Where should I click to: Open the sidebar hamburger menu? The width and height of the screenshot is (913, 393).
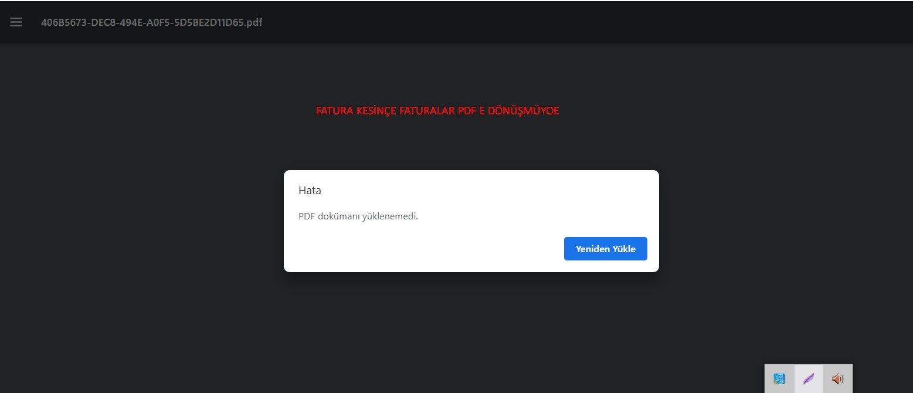16,22
